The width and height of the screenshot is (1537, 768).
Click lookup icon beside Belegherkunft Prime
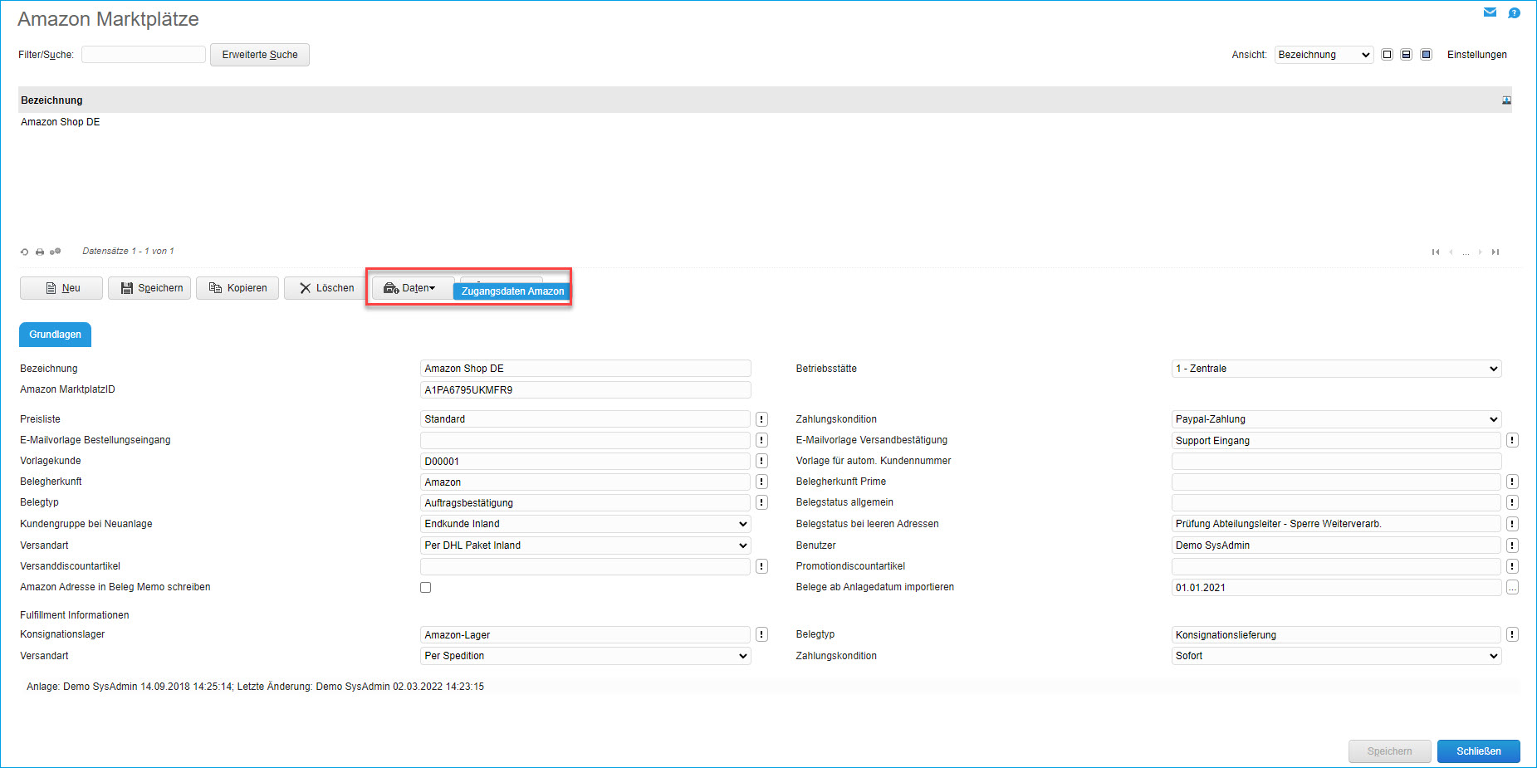[1512, 482]
